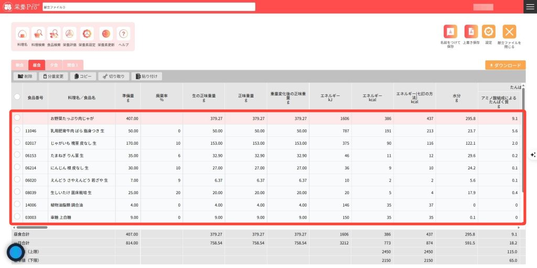Switch to the 夕食 dinner tab
Screen dimensions: 537x268
pos(53,65)
